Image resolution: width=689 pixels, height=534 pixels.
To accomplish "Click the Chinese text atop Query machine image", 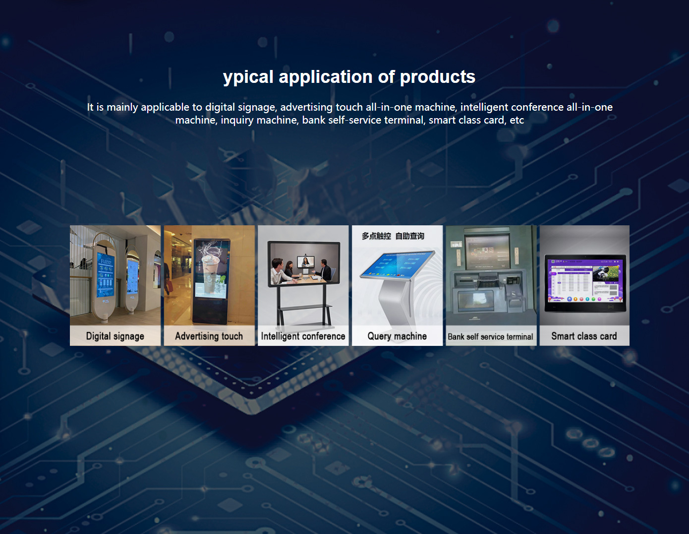I will [x=393, y=236].
